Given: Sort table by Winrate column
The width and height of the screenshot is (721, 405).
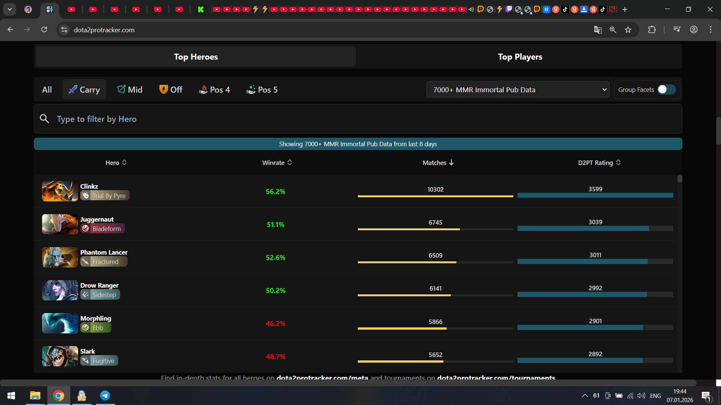Looking at the screenshot, I should point(277,162).
